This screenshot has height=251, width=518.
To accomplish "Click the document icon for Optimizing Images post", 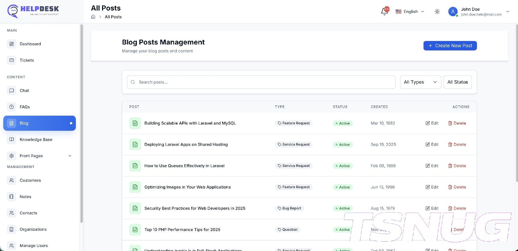I will (135, 187).
